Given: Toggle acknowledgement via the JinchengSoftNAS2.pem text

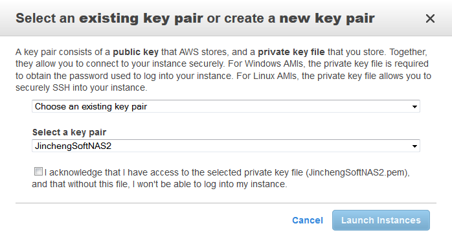Looking at the screenshot, I should pyautogui.click(x=356, y=172).
